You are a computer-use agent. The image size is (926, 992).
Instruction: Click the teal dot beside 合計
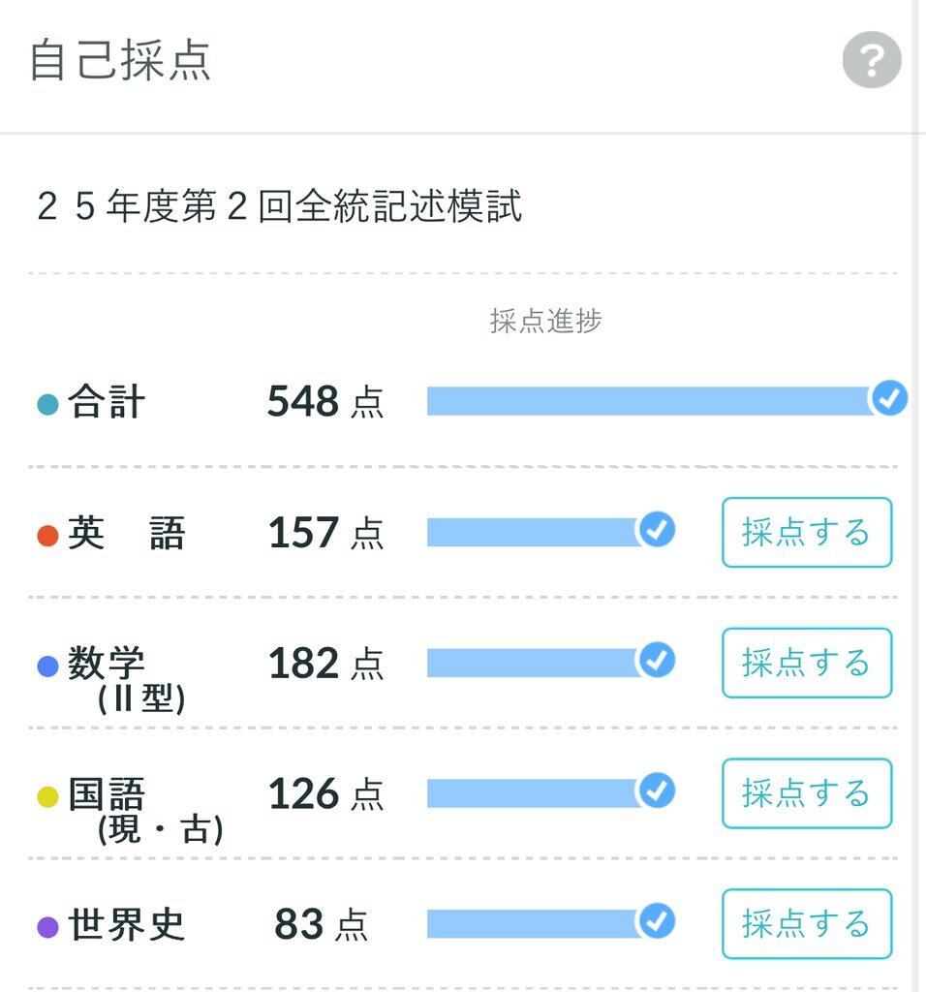tap(47, 404)
